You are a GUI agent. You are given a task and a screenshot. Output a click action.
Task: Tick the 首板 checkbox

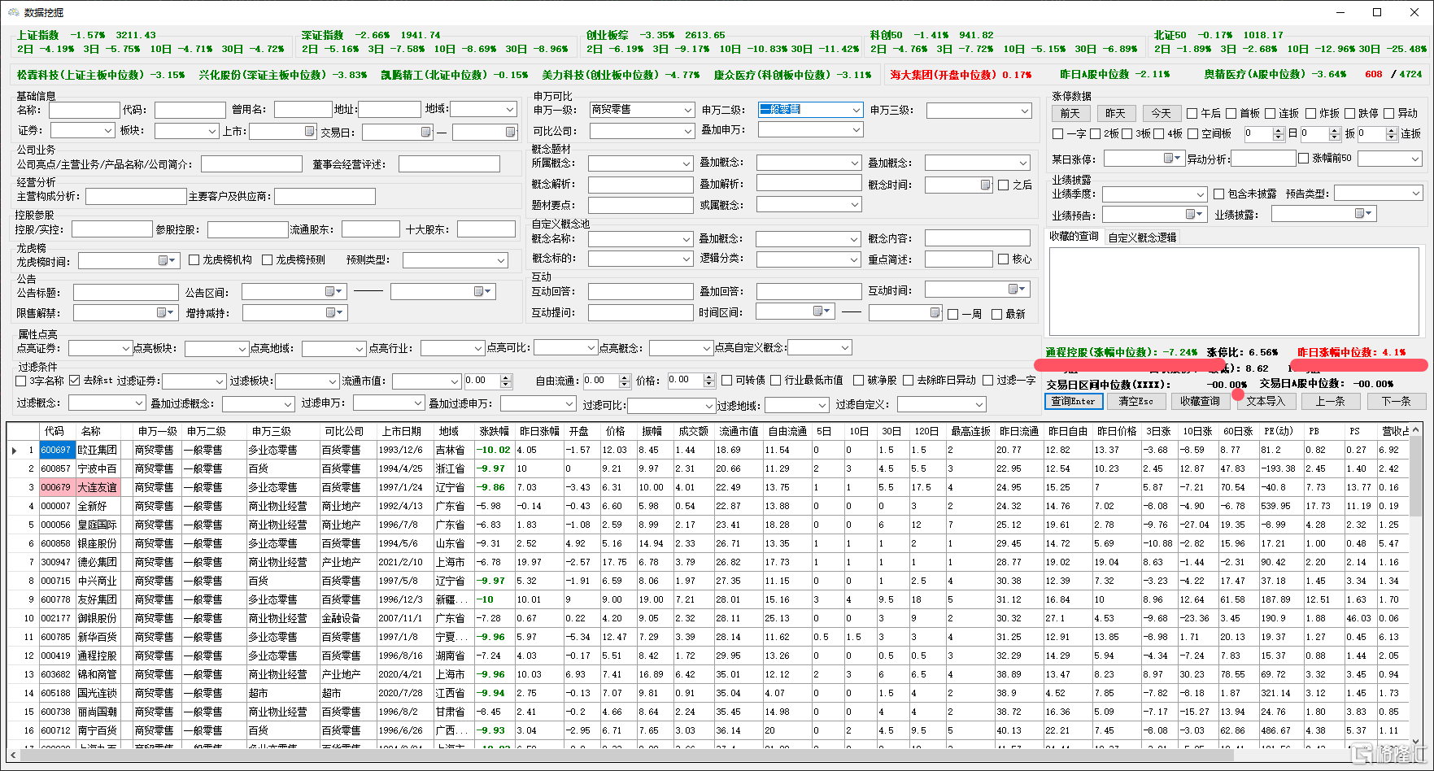point(1231,114)
